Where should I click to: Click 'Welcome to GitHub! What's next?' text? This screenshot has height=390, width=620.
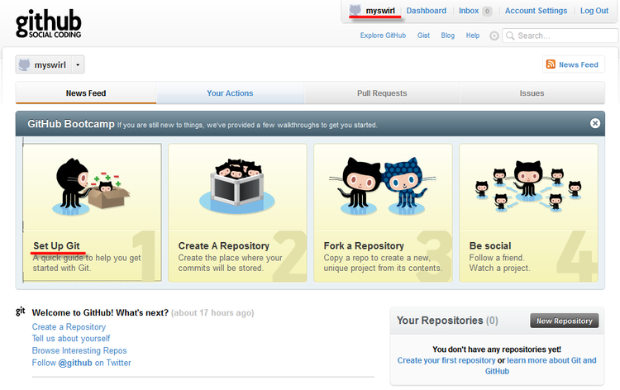100,312
